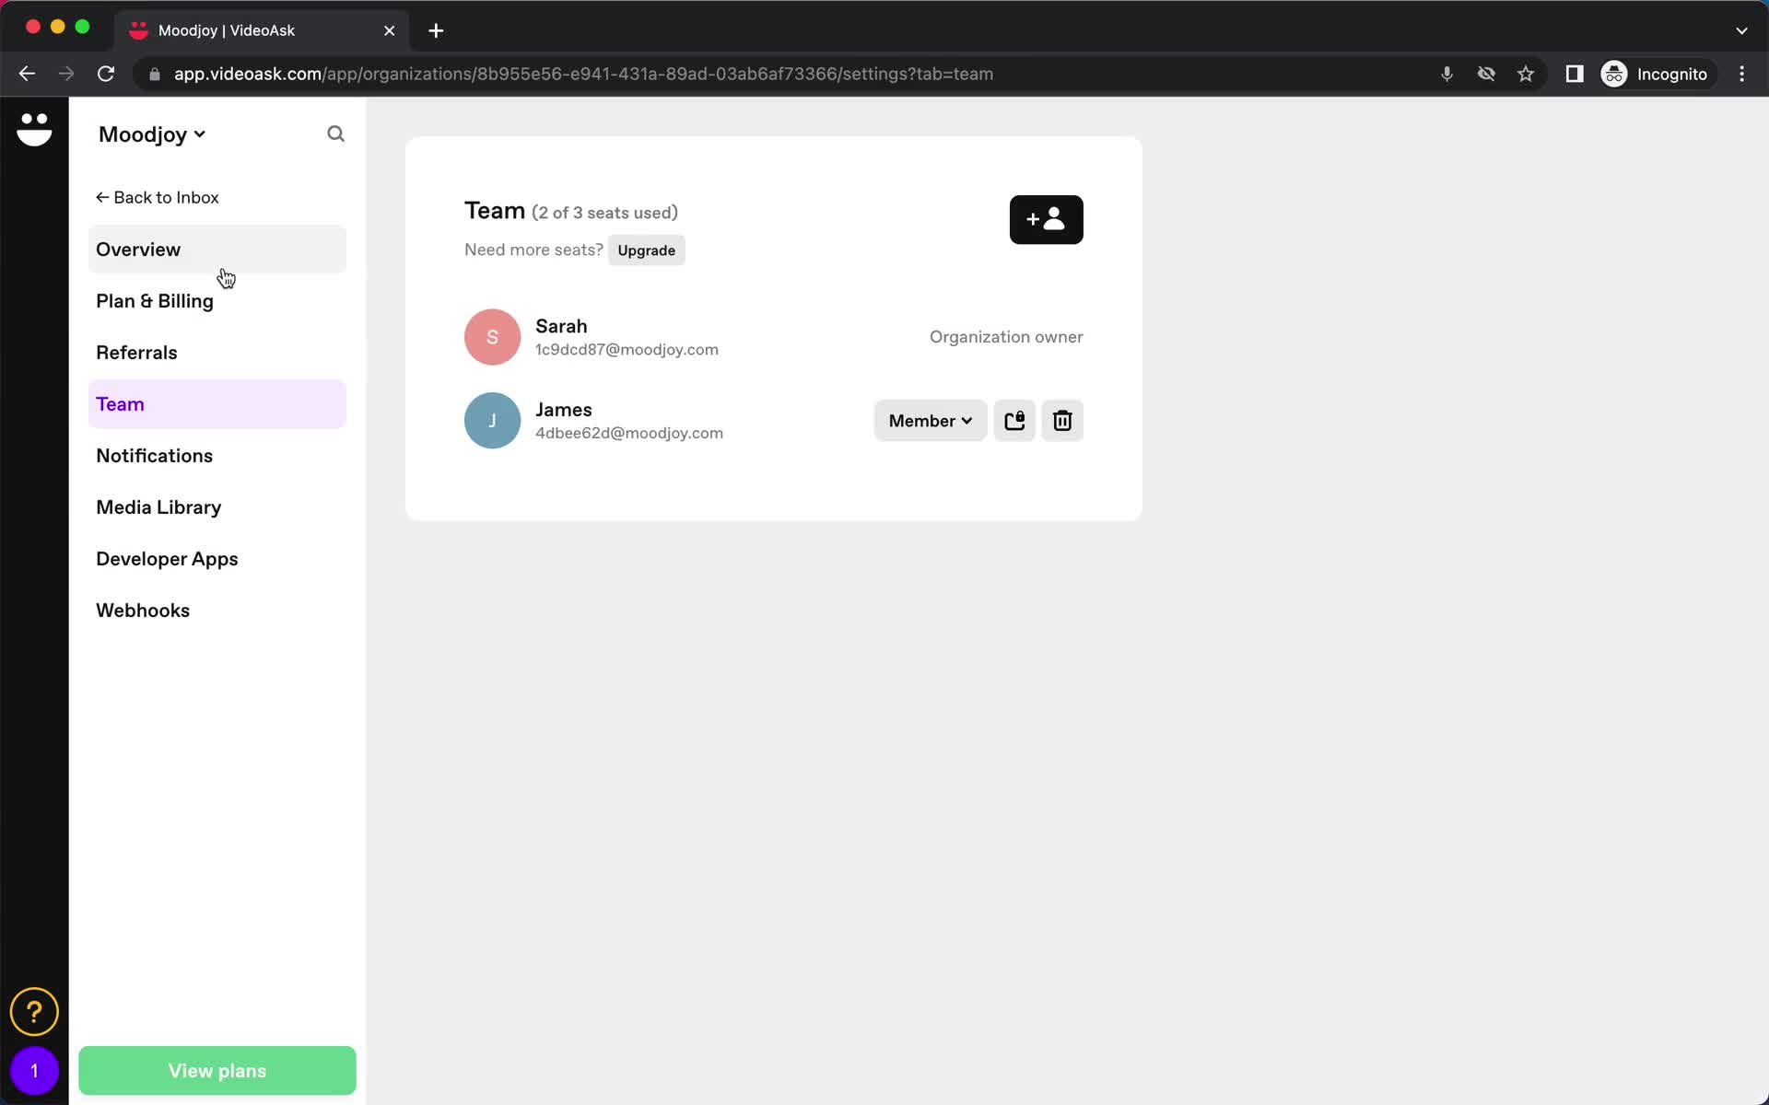
Task: Click the Overview settings option
Action: (x=139, y=249)
